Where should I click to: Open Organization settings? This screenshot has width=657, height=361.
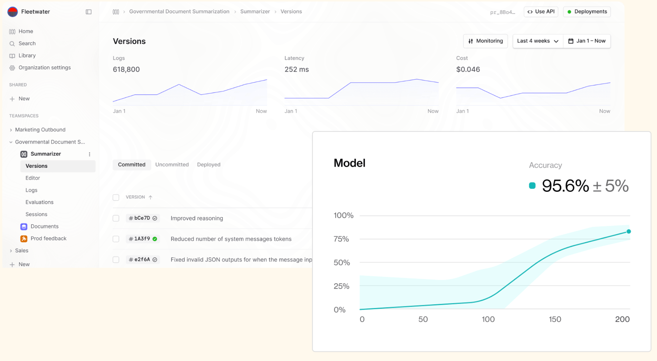[x=44, y=67]
